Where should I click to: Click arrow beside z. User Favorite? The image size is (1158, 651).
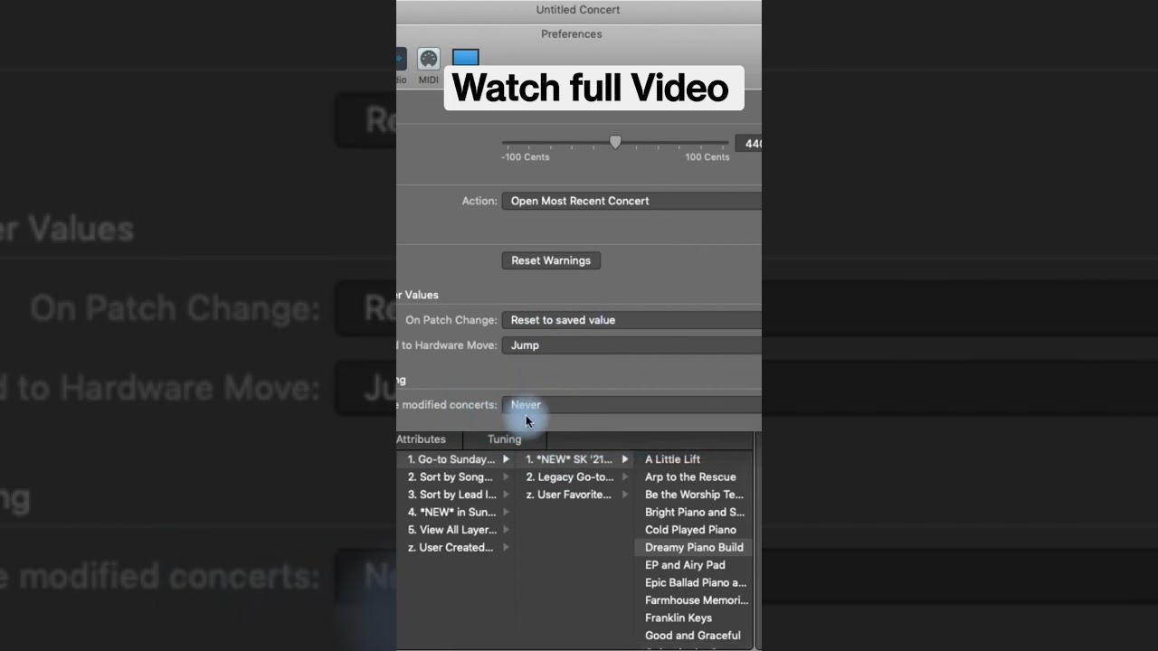pyautogui.click(x=624, y=495)
